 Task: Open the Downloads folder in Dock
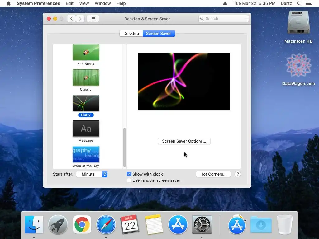[x=261, y=225]
